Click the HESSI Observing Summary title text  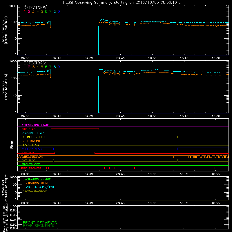point(123,3)
